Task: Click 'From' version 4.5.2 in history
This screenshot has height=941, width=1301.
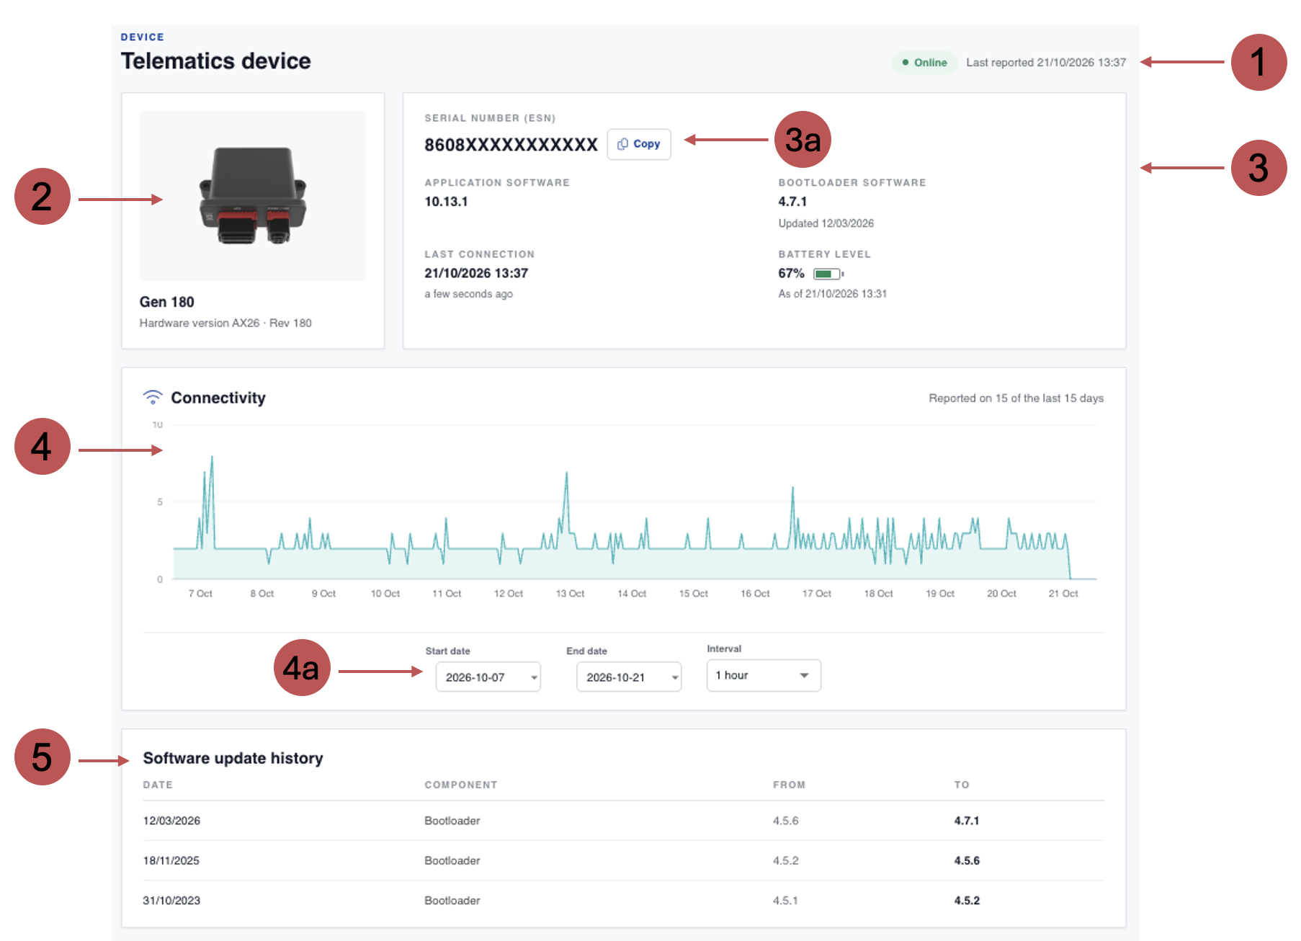Action: (785, 860)
